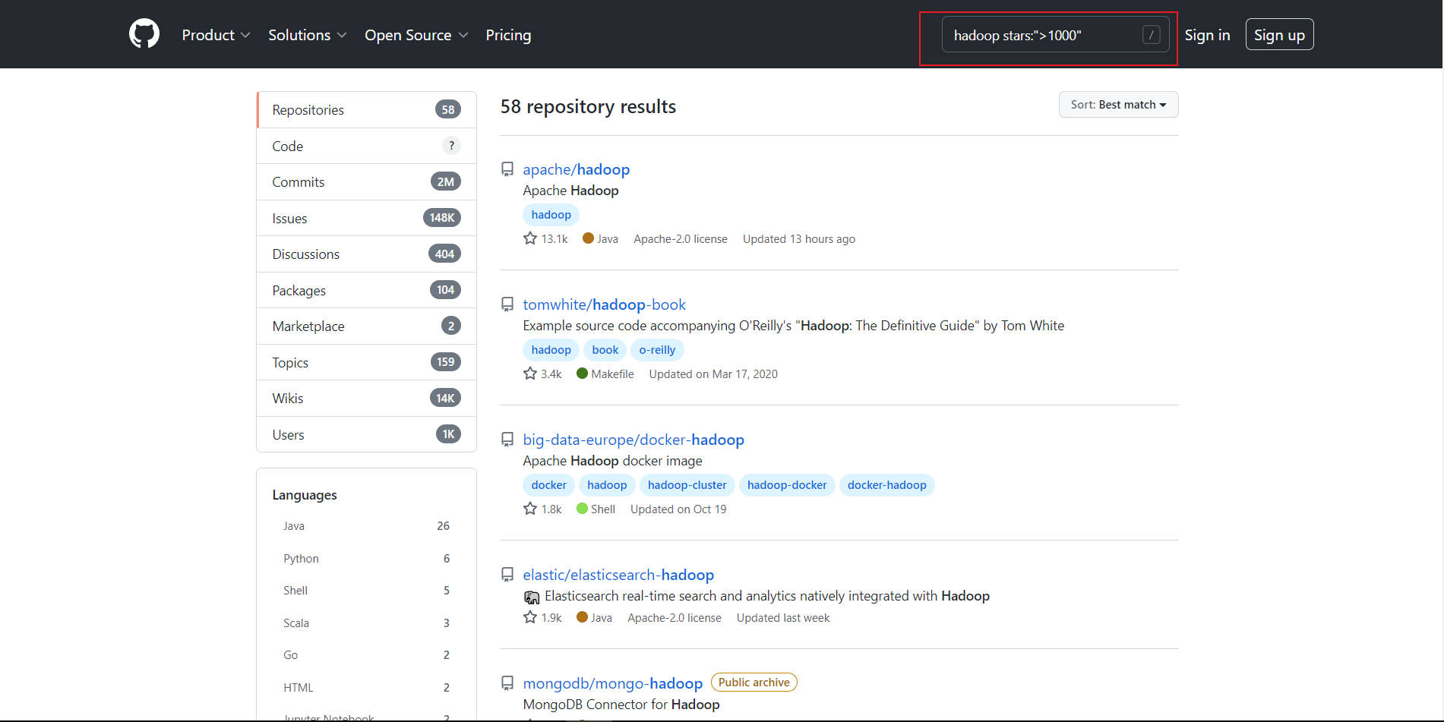Click 13.1k stars count for apache/hadoop

tap(554, 239)
